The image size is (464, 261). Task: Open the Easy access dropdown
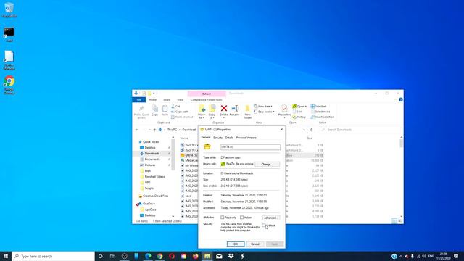tap(264, 112)
